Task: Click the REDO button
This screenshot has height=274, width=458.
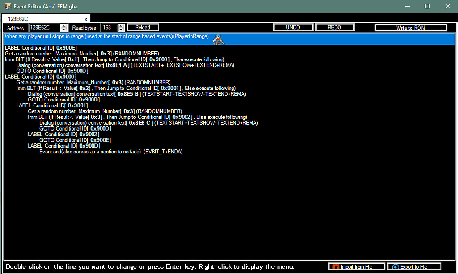Action: (x=334, y=28)
